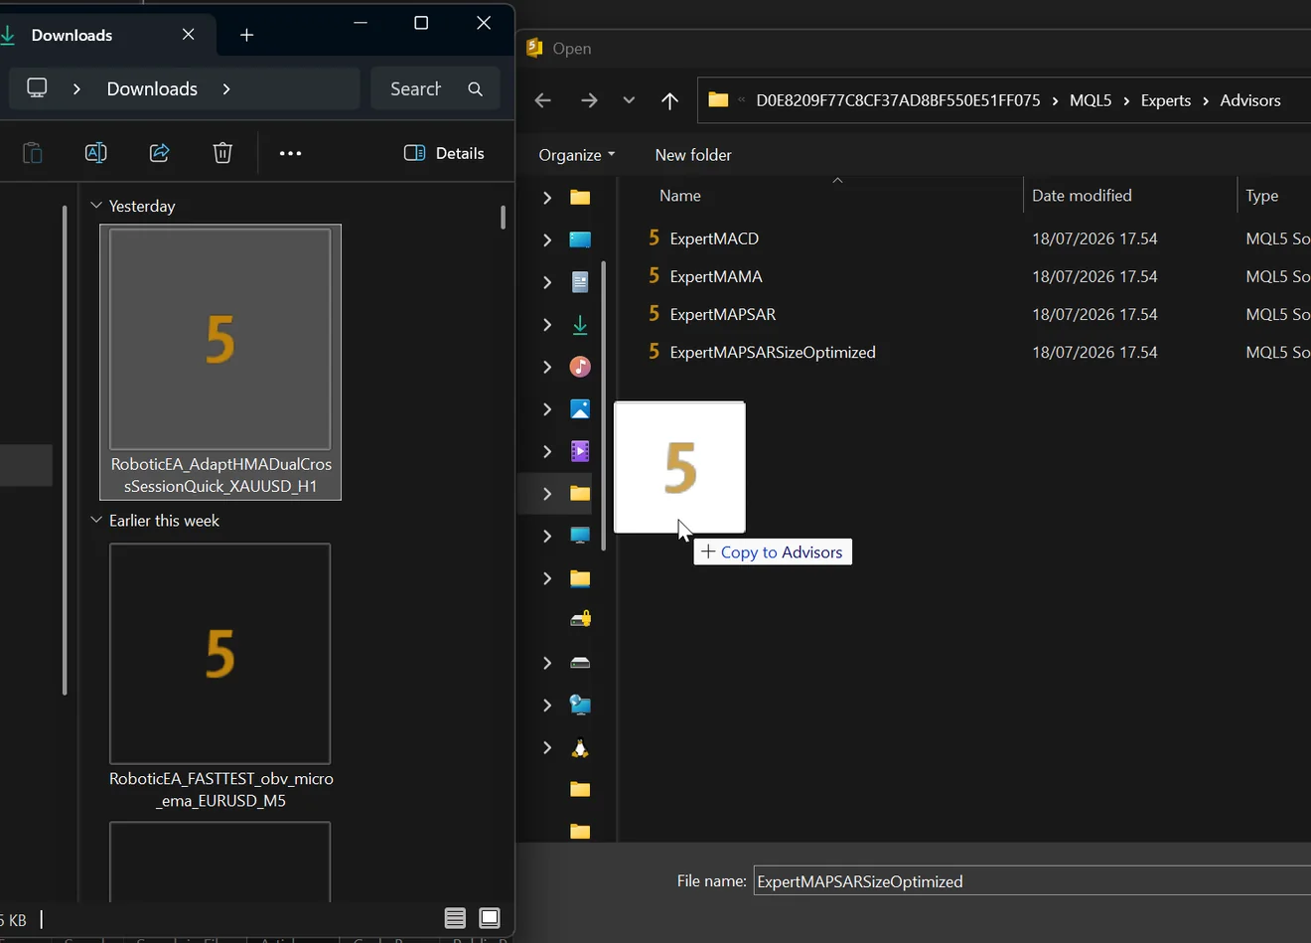Screen dimensions: 1311x943
Task: Click Downloads breadcrumb in File Explorer address bar
Action: [152, 88]
